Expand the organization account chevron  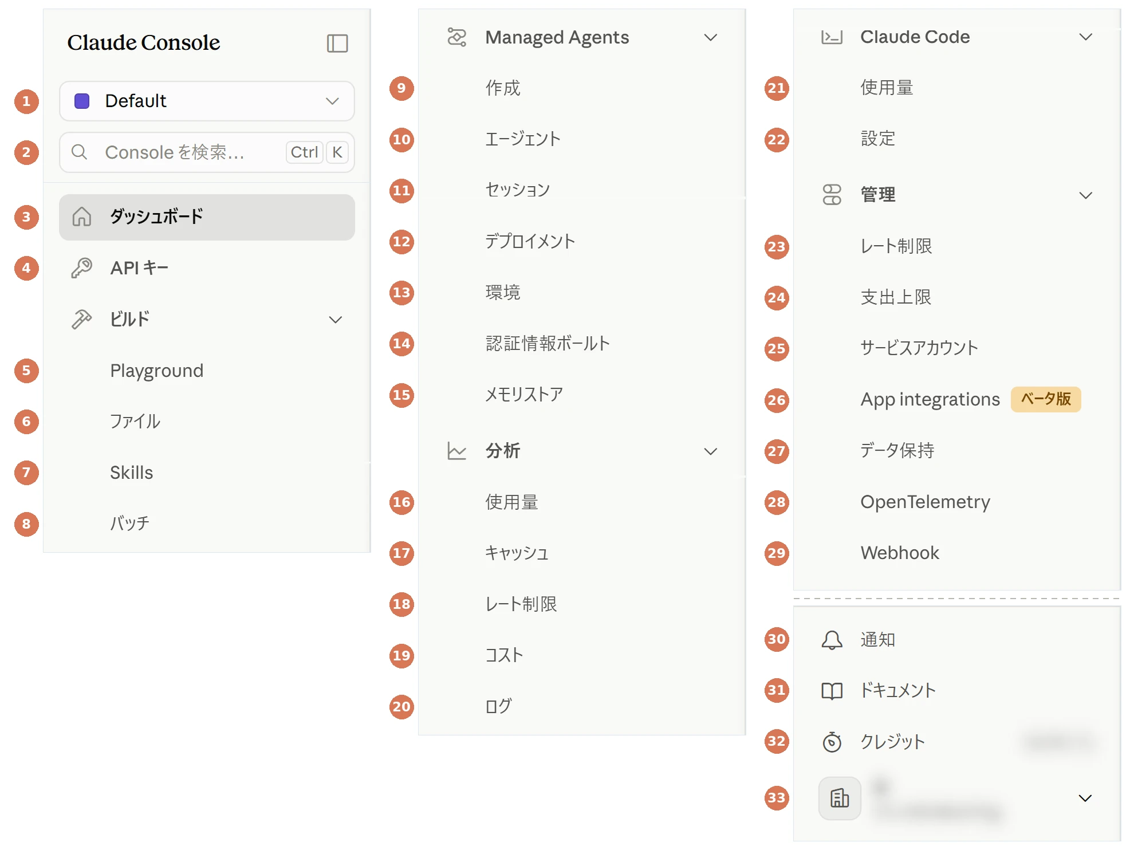coord(1085,798)
